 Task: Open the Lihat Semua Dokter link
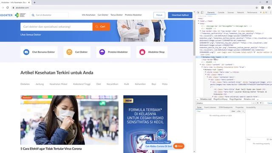[x=31, y=35]
